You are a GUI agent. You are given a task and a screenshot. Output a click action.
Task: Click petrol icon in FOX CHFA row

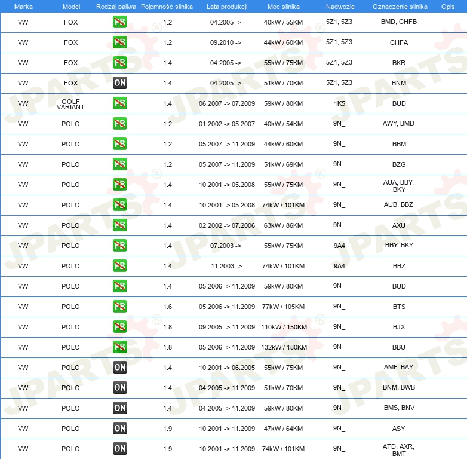(119, 42)
